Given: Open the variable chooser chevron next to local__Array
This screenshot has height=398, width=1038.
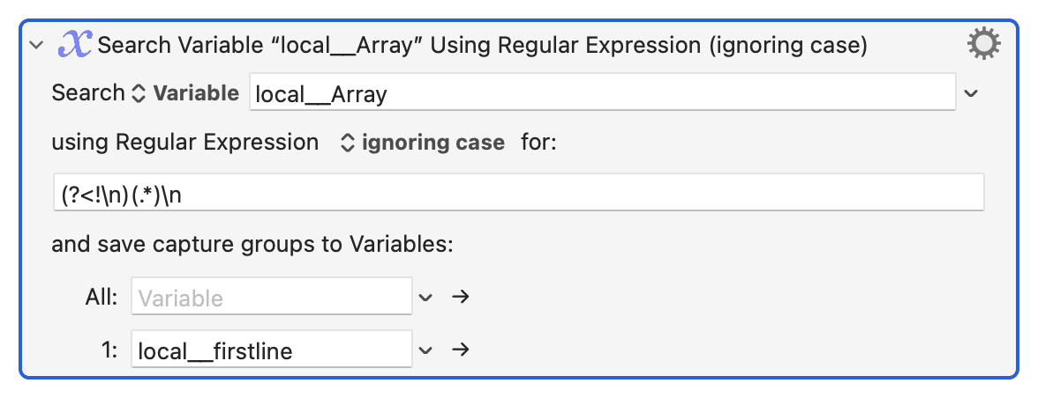Looking at the screenshot, I should 971,93.
